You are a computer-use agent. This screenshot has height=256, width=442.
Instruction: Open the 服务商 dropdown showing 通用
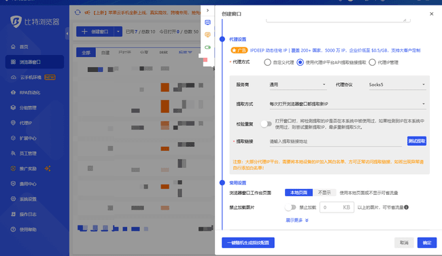click(298, 85)
